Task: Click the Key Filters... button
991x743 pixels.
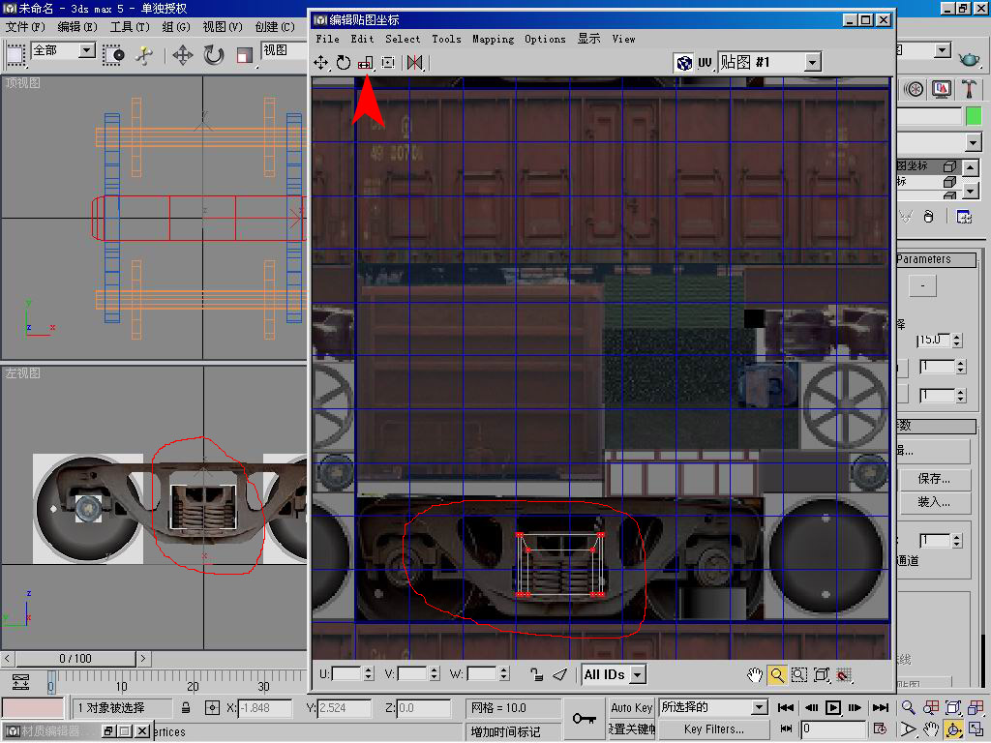Action: coord(714,729)
